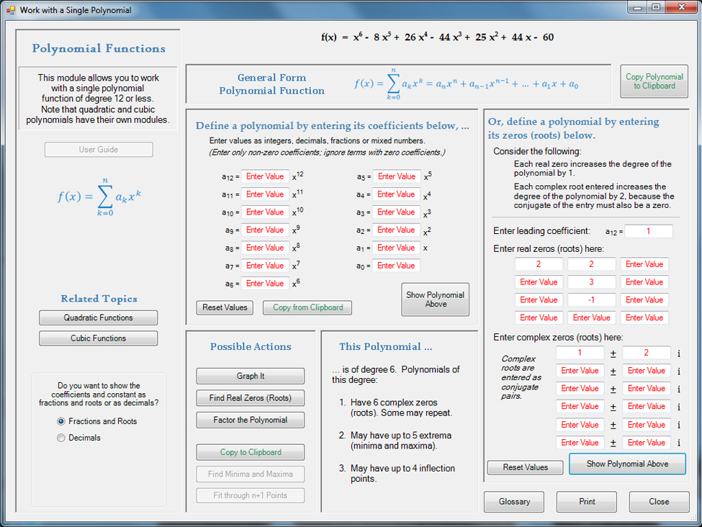702x527 pixels.
Task: Reset Values in the zeros panel
Action: pos(526,467)
